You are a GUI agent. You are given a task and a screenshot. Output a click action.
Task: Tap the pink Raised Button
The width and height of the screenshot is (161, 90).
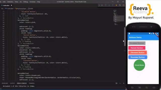(137, 48)
